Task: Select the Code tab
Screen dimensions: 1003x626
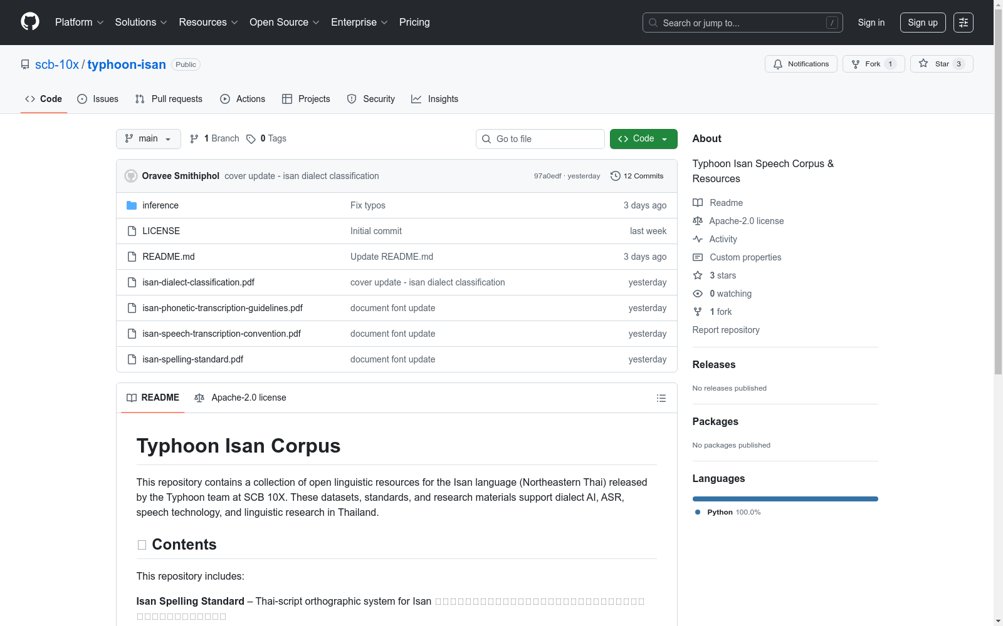Action: coord(44,99)
